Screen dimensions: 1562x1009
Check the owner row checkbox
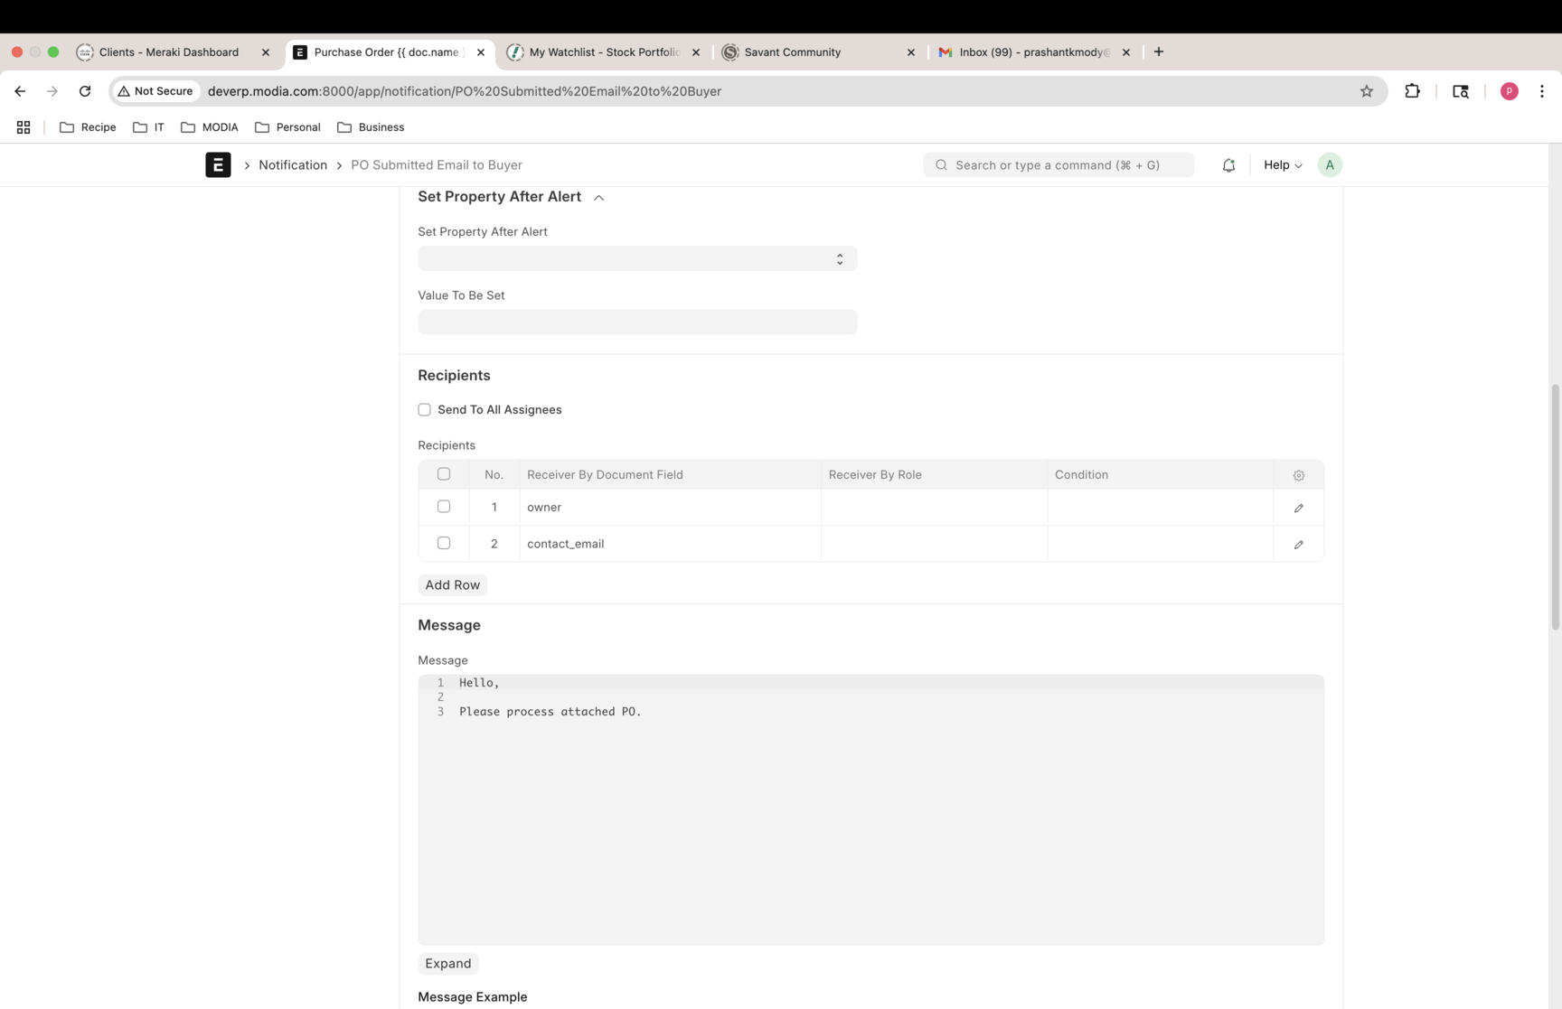(x=444, y=507)
